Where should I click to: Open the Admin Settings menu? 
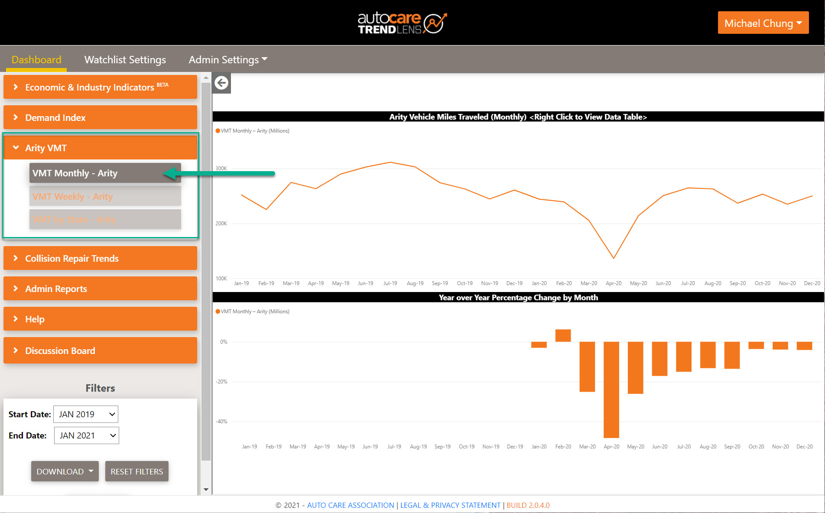228,60
